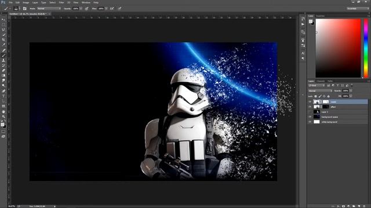The image size is (371, 208).
Task: Select the Rectangular Marquee tool
Action: [x=3, y=24]
